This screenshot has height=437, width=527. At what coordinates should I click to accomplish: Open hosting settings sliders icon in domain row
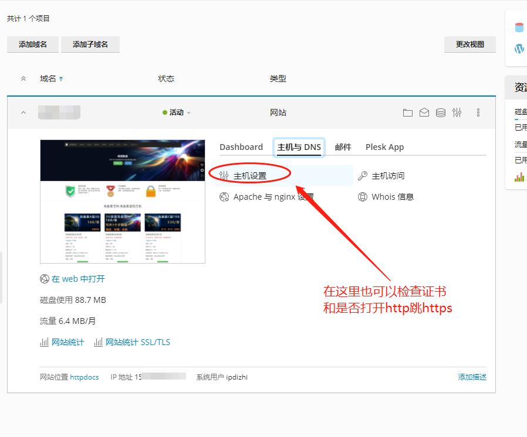pyautogui.click(x=457, y=112)
